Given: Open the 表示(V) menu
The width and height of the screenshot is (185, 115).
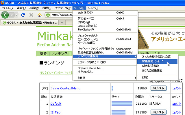Looking at the screenshot, I should 34,8.
